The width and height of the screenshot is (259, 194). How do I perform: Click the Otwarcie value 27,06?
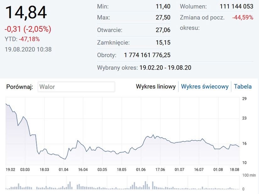click(163, 30)
